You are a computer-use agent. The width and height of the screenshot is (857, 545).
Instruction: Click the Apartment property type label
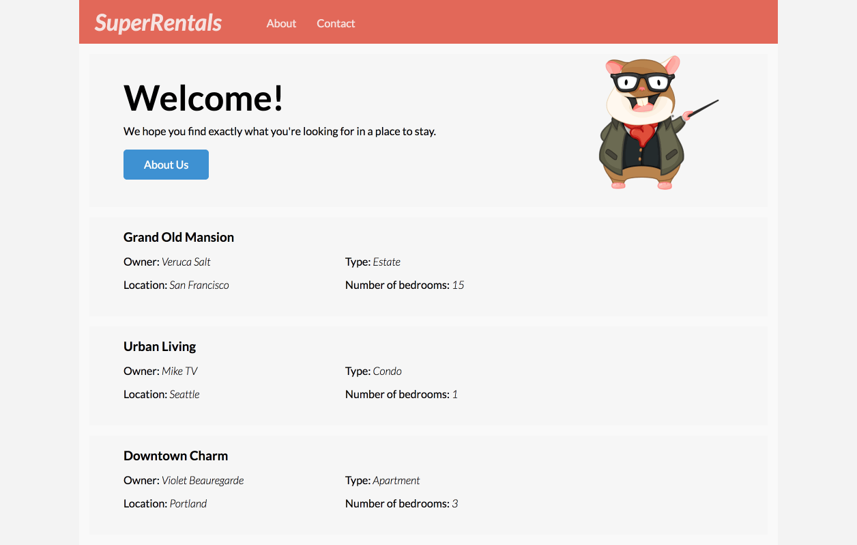pos(396,480)
